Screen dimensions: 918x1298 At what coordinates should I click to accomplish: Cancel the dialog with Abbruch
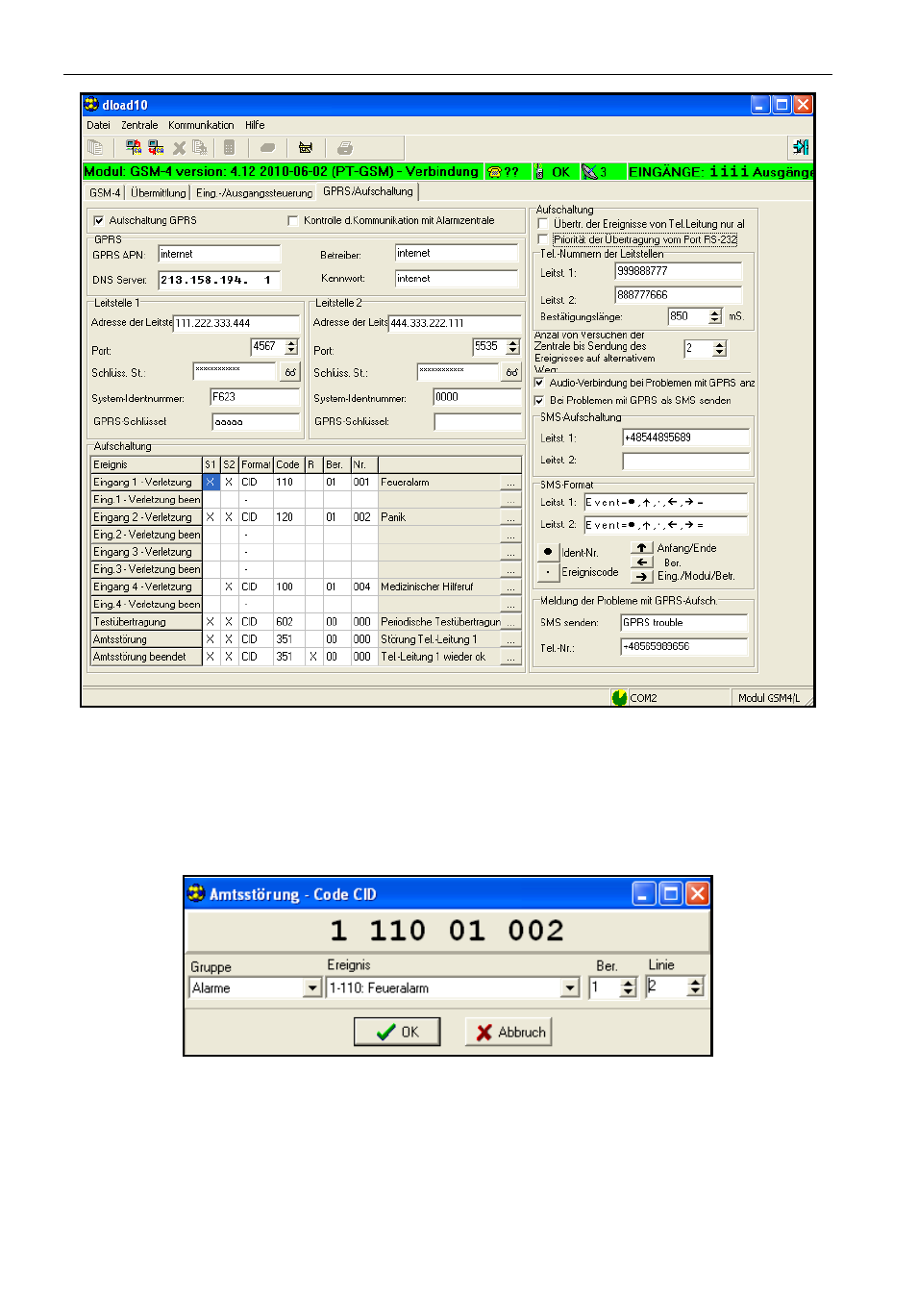pos(509,1032)
